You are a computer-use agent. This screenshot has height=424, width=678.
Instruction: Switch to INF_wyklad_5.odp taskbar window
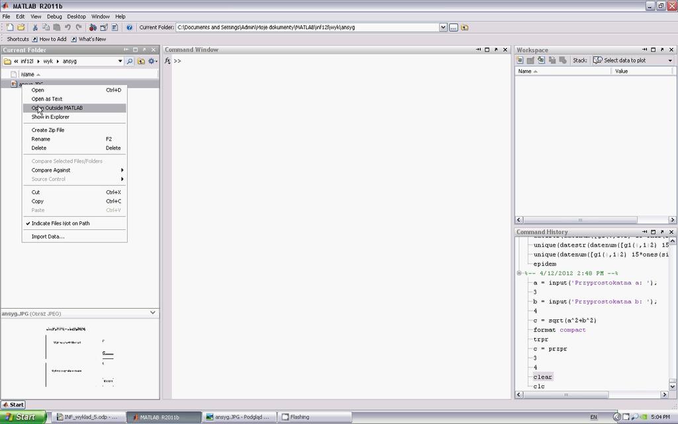click(89, 417)
